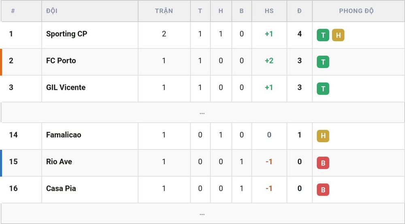Open the GIL Vicente team link
The image size is (405, 224).
(66, 87)
